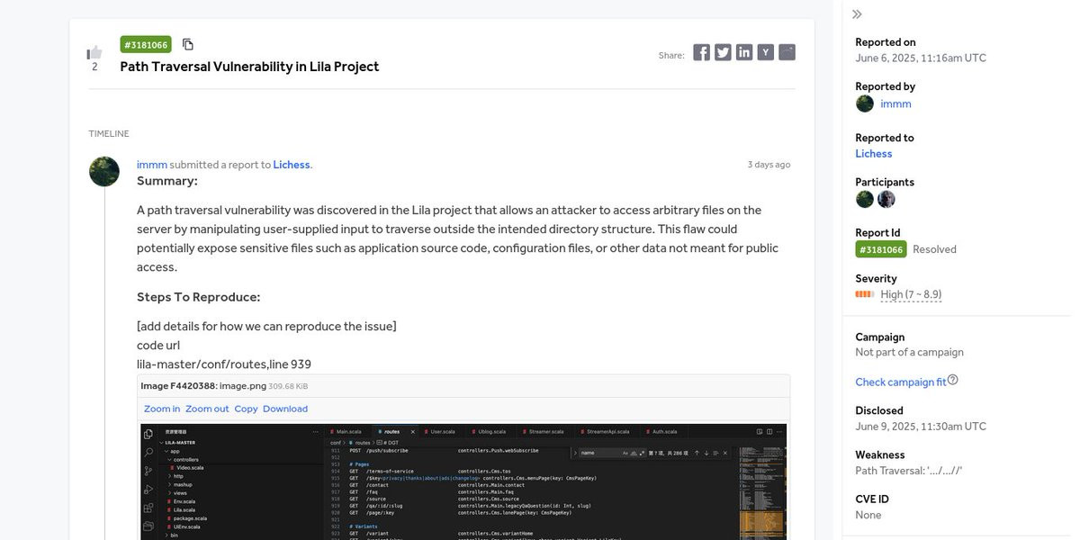
Task: Select the report title 'Path Traversal Vulnerability in Lila Project'
Action: point(249,67)
